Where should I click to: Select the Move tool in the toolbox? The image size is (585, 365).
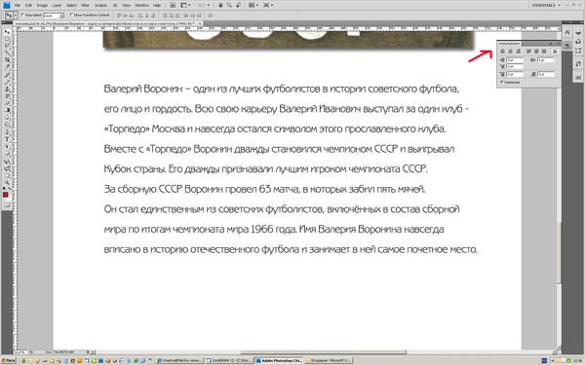coord(7,32)
